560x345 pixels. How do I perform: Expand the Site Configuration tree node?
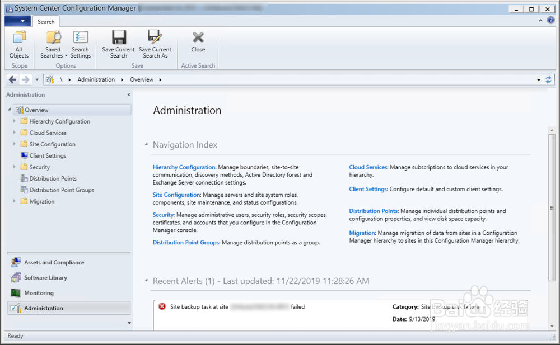pos(15,144)
